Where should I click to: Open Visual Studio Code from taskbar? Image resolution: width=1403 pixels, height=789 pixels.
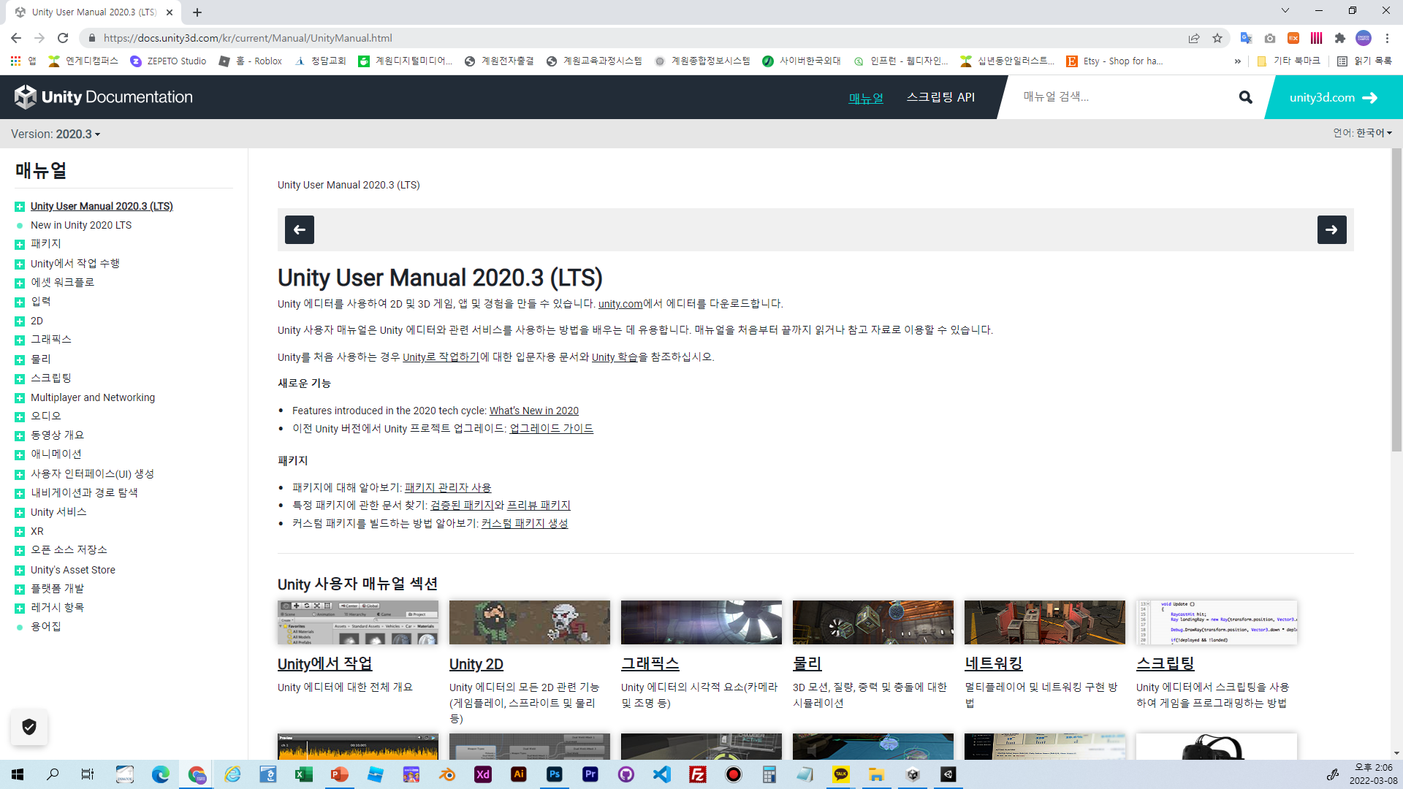(x=662, y=774)
